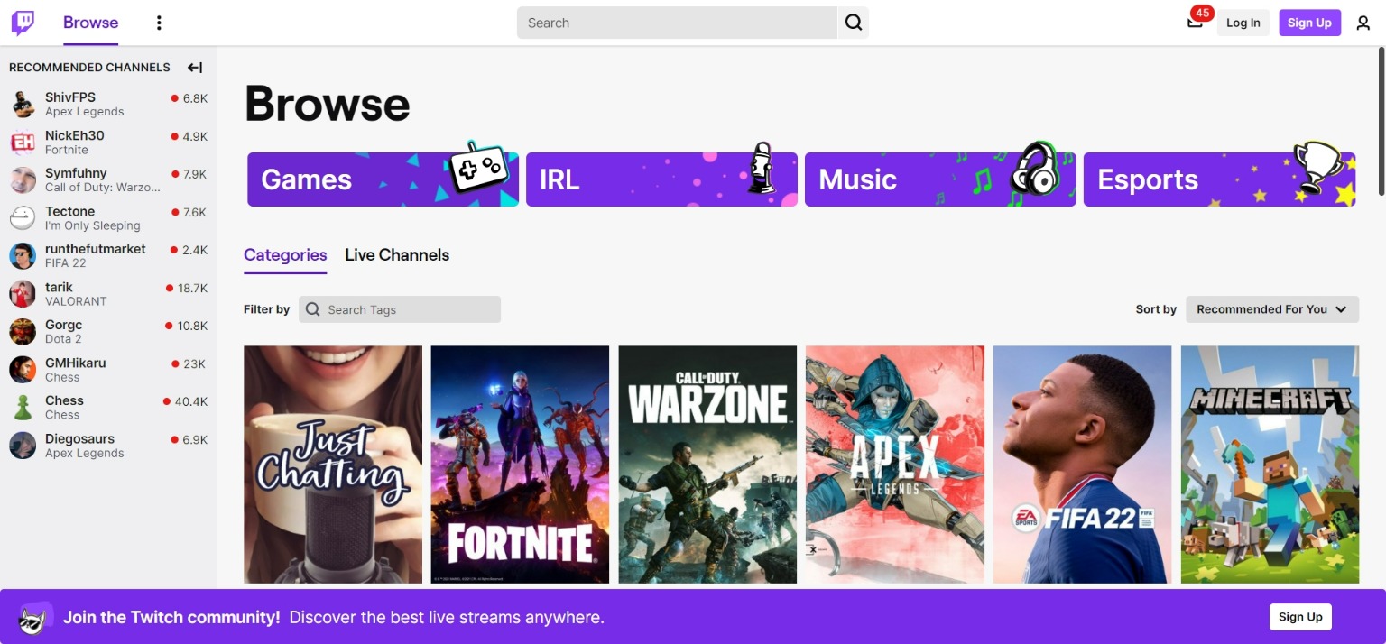
Task: Open the Minecraft category thumbnail
Action: pyautogui.click(x=1270, y=465)
